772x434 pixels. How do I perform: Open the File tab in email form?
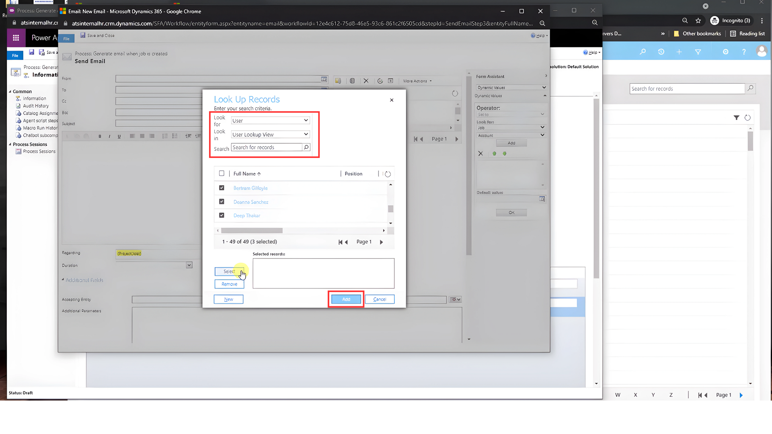(x=66, y=39)
